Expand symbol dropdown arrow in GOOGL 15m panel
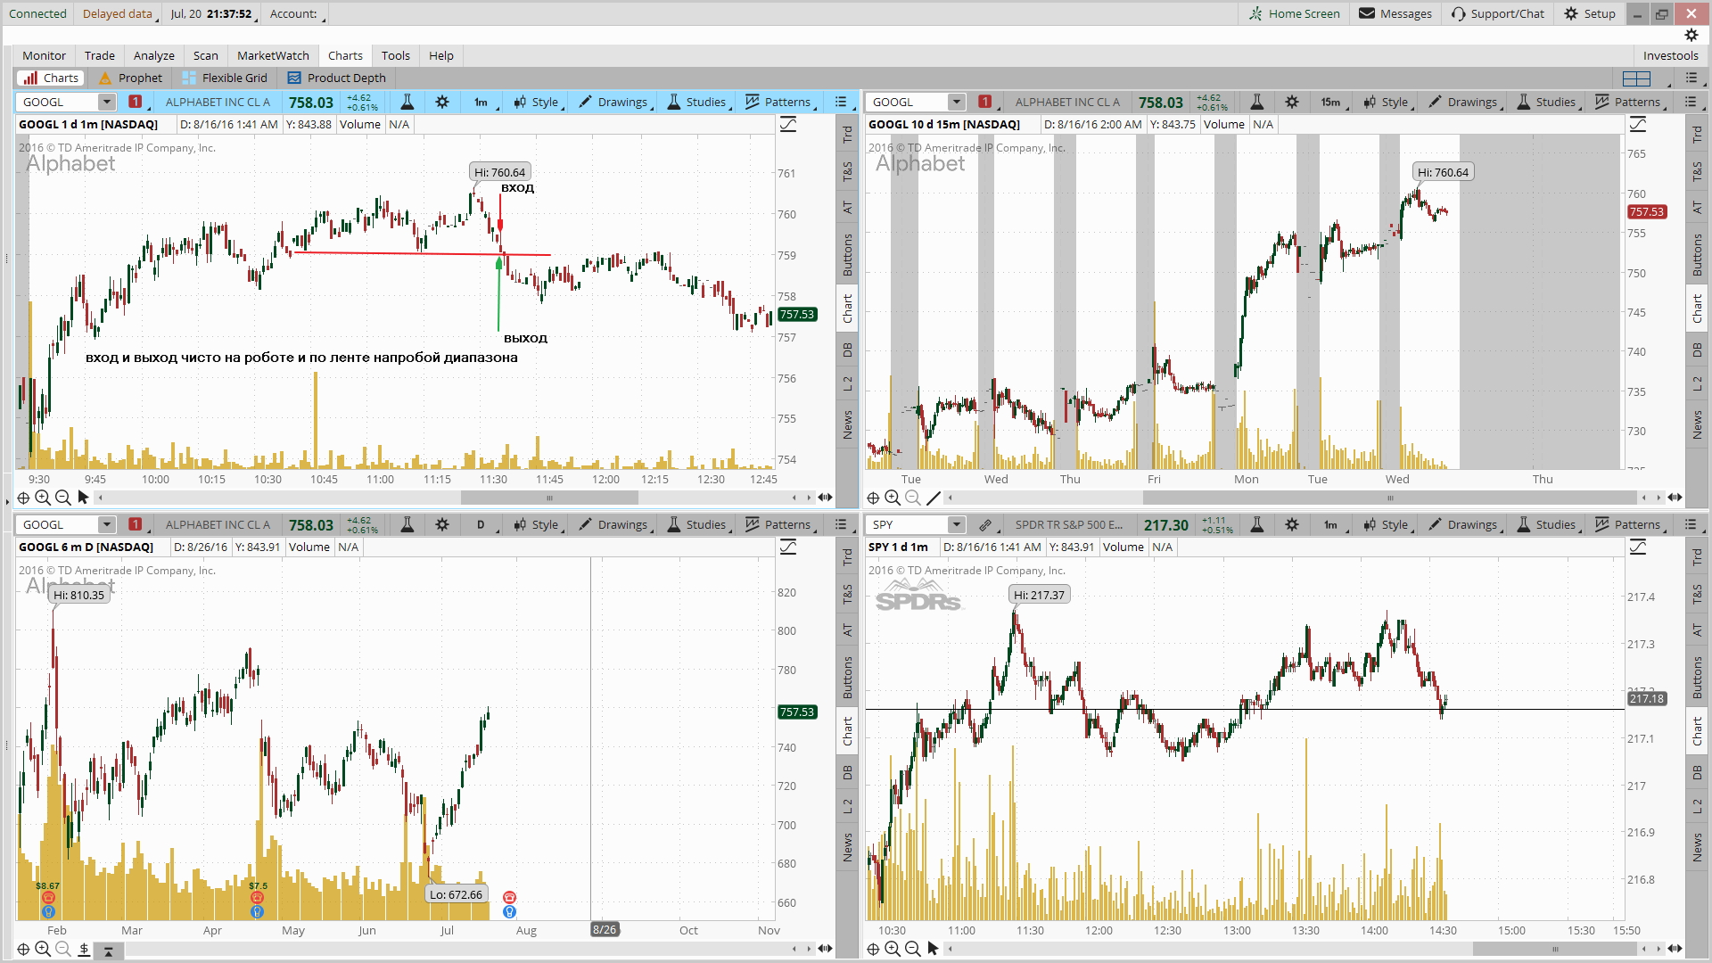Viewport: 1712px width, 963px height. point(957,102)
